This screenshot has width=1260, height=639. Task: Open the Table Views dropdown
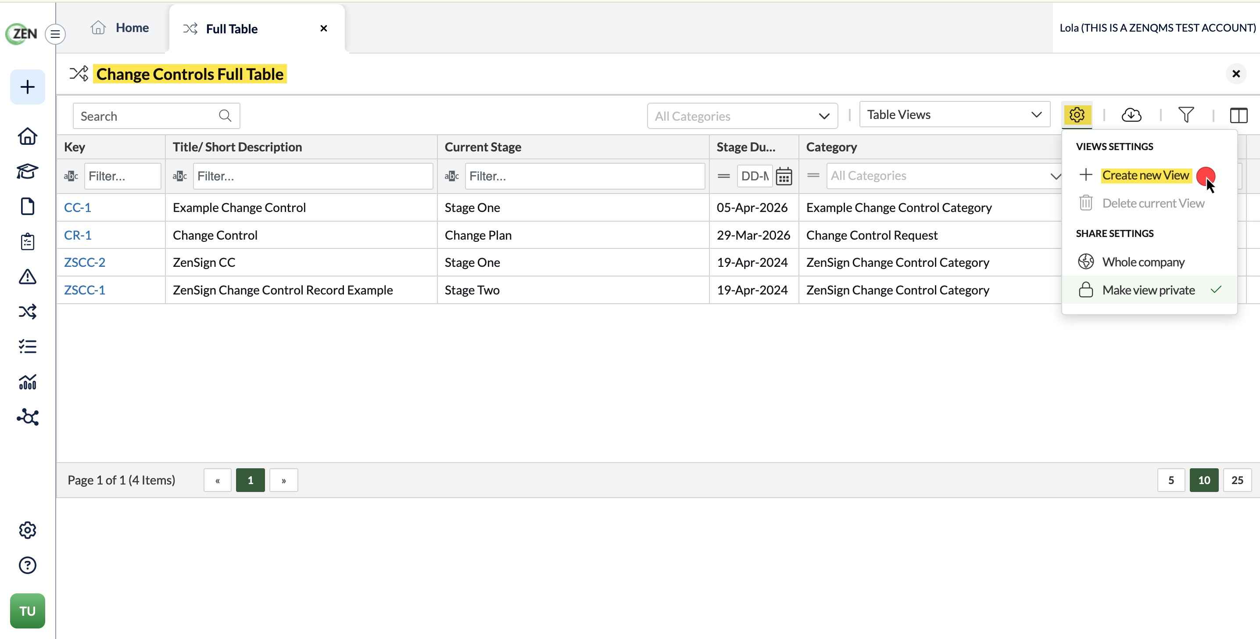pyautogui.click(x=954, y=115)
